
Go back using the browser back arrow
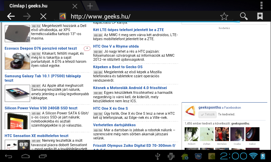[x=11, y=16]
